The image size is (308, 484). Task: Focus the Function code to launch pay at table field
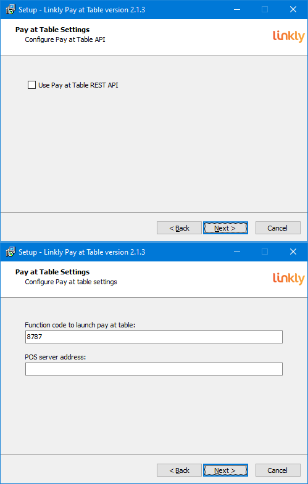(154, 337)
